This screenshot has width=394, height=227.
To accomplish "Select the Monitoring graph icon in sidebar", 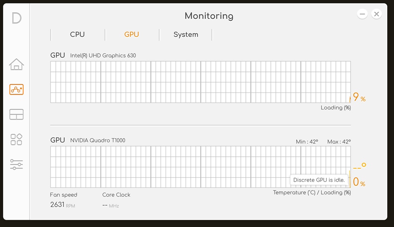I will click(16, 90).
